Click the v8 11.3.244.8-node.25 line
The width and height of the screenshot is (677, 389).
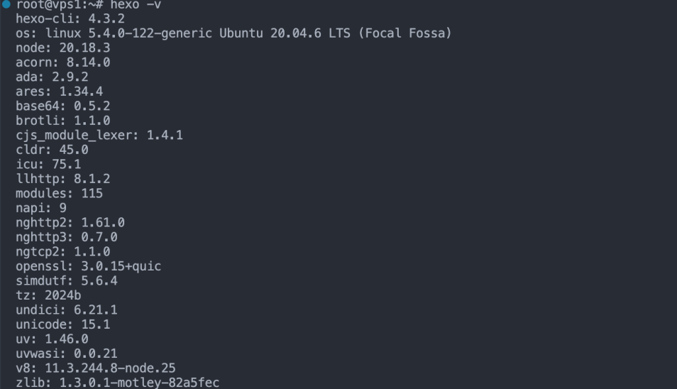(x=95, y=368)
